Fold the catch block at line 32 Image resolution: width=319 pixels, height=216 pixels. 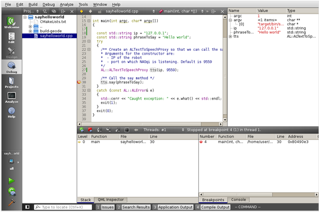(89, 90)
